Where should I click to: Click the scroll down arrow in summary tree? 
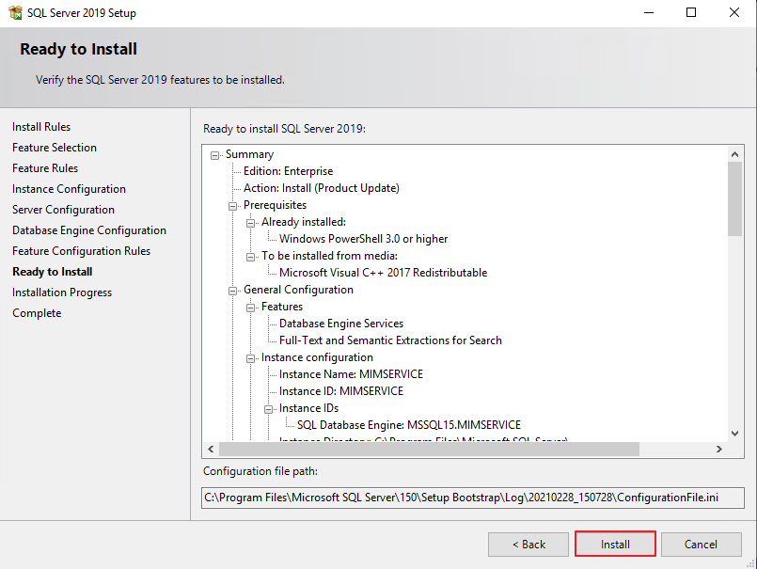[734, 434]
